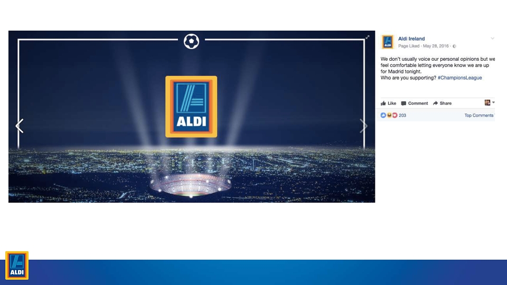The width and height of the screenshot is (507, 285).
Task: View the 203 reactions count
Action: [x=402, y=116]
